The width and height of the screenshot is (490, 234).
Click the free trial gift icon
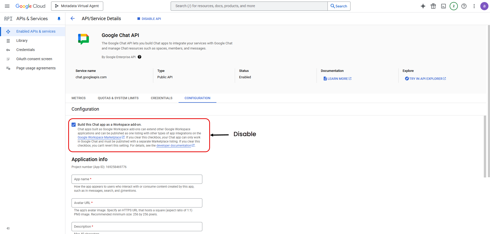pyautogui.click(x=433, y=6)
